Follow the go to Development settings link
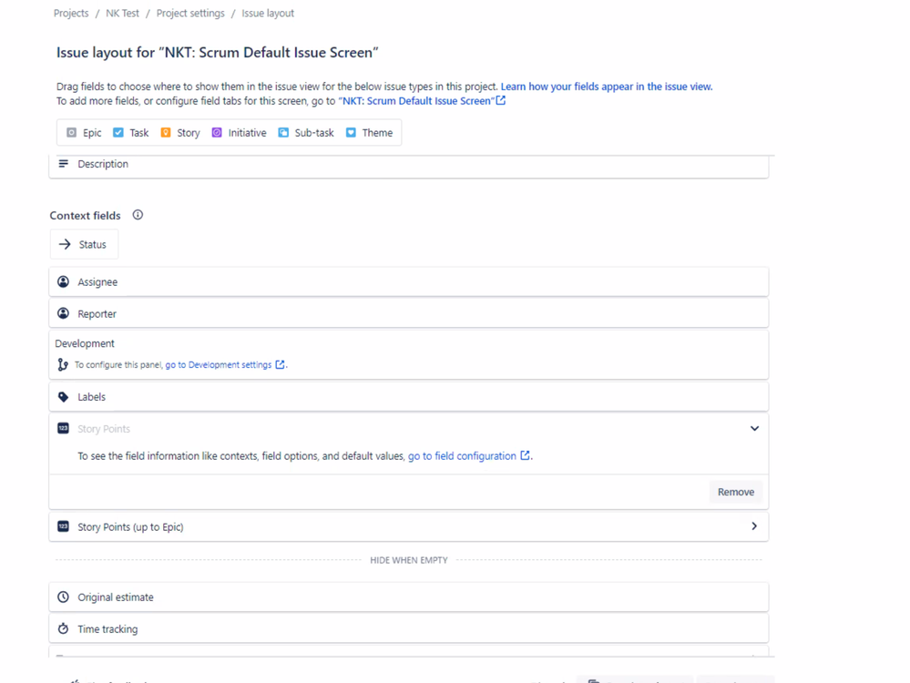 point(219,365)
